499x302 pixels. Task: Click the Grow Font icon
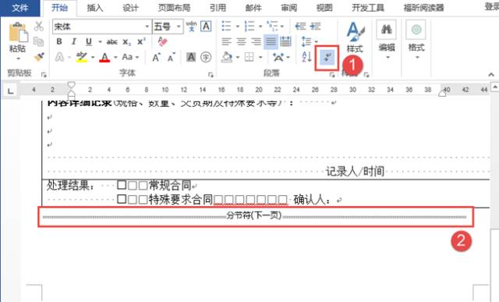(x=156, y=57)
